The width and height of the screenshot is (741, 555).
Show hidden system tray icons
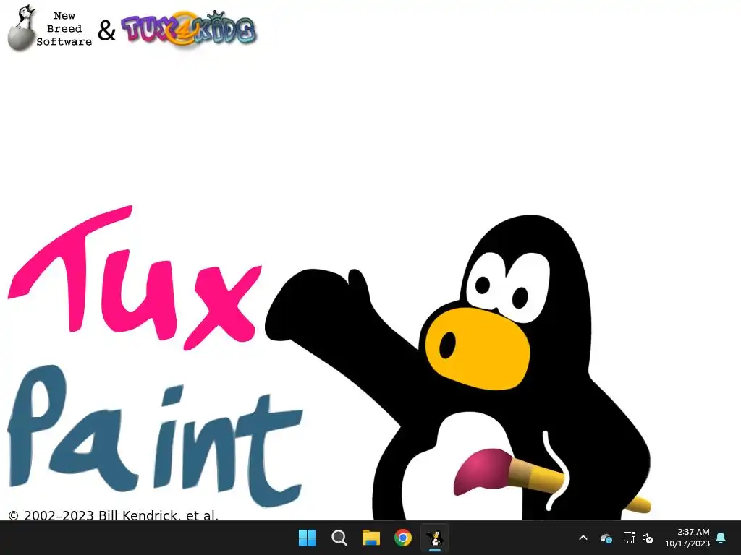583,538
